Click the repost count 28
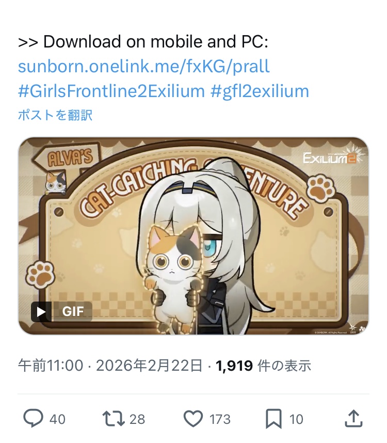The image size is (387, 443). pos(137,419)
